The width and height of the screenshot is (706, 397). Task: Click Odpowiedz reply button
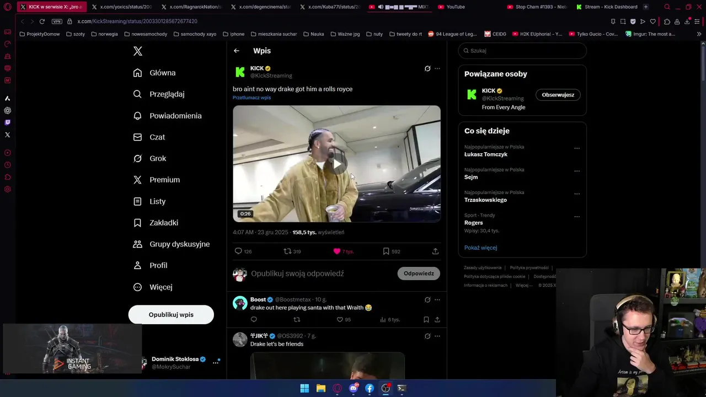pyautogui.click(x=419, y=273)
